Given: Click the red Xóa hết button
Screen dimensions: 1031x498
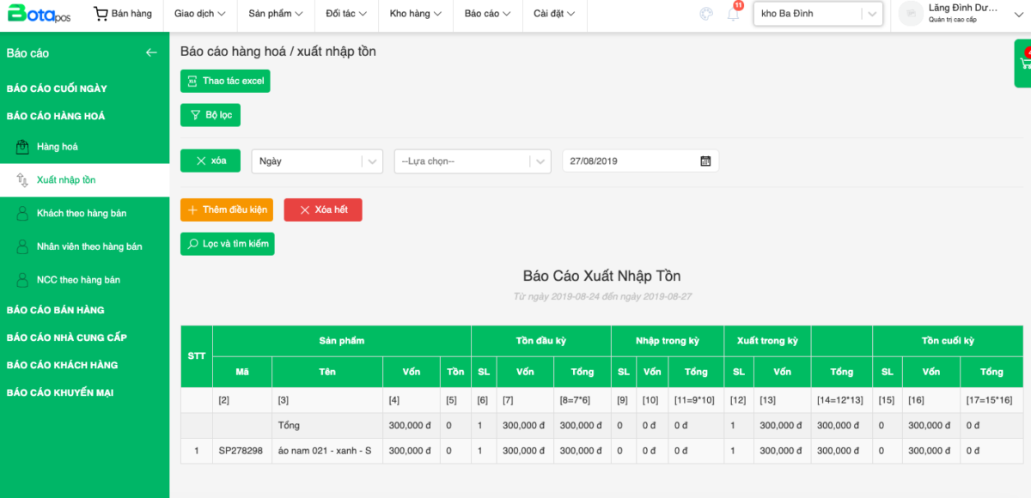Looking at the screenshot, I should tap(323, 210).
